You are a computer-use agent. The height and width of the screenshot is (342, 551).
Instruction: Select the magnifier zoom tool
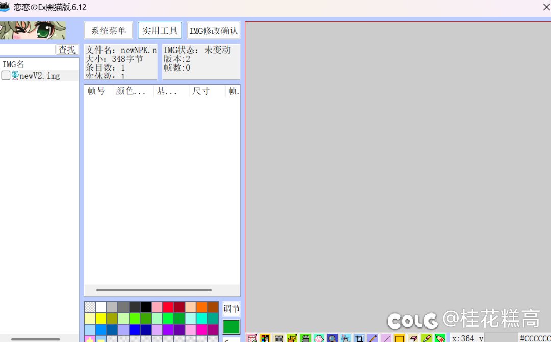tap(332, 338)
